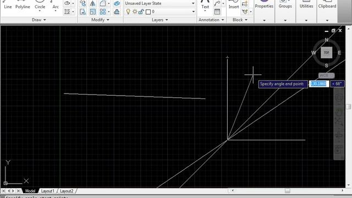Toggle layer on/off lightbulb icon
Image resolution: width=352 pixels, height=198 pixels.
click(128, 12)
